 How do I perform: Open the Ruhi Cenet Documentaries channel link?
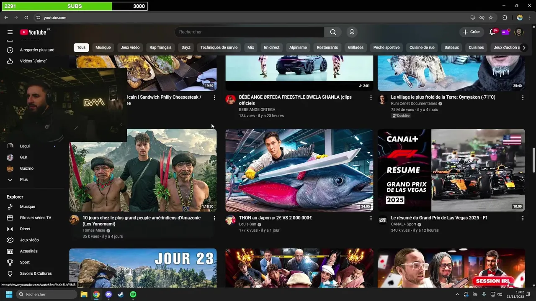point(414,103)
